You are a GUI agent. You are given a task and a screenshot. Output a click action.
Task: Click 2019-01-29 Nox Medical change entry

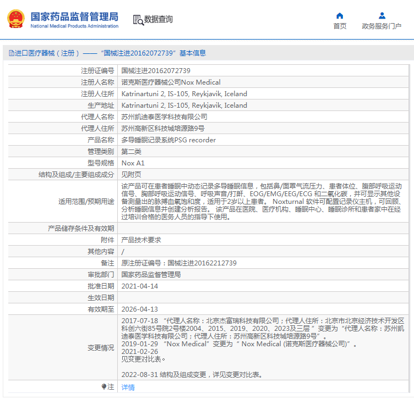(239, 344)
